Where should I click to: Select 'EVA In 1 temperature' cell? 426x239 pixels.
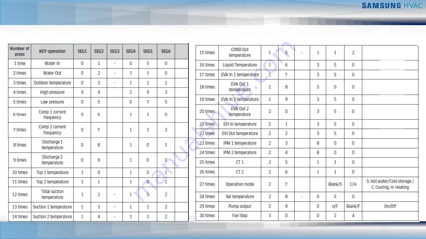pyautogui.click(x=240, y=75)
